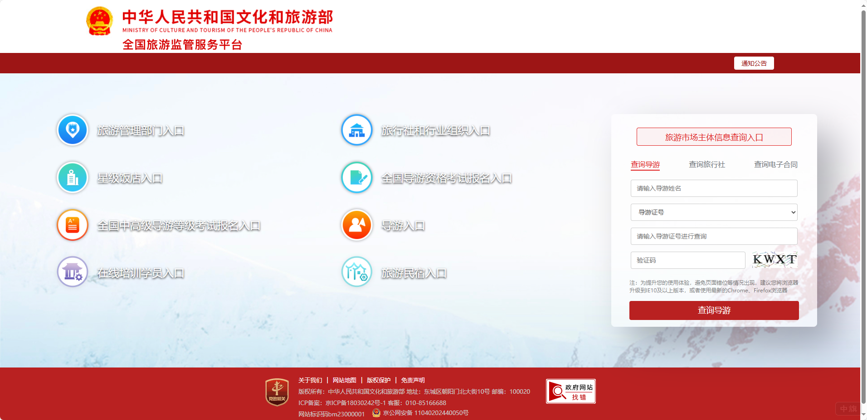Open the orange tour guide entrance icon

pos(357,225)
